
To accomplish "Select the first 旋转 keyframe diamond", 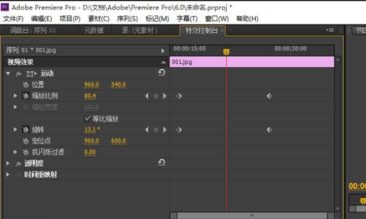I will tap(179, 130).
